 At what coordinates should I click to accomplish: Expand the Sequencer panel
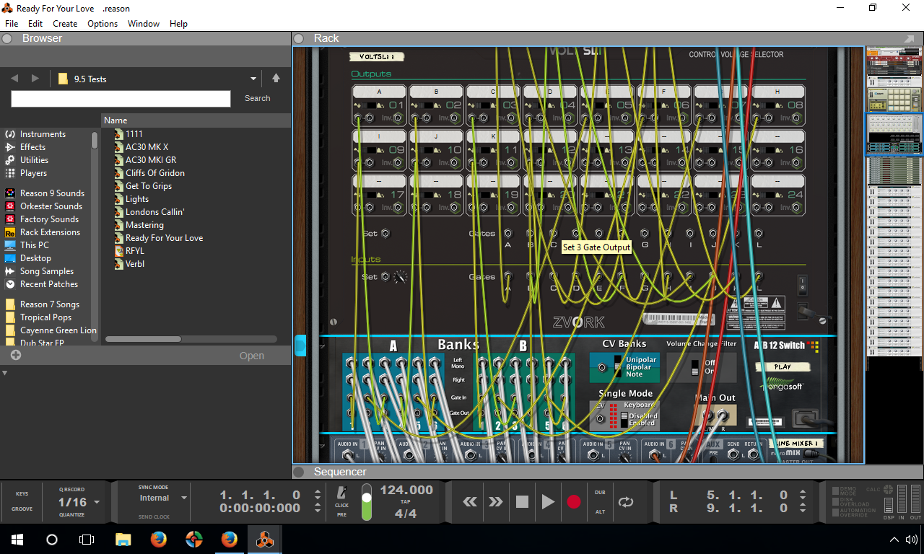click(x=298, y=472)
